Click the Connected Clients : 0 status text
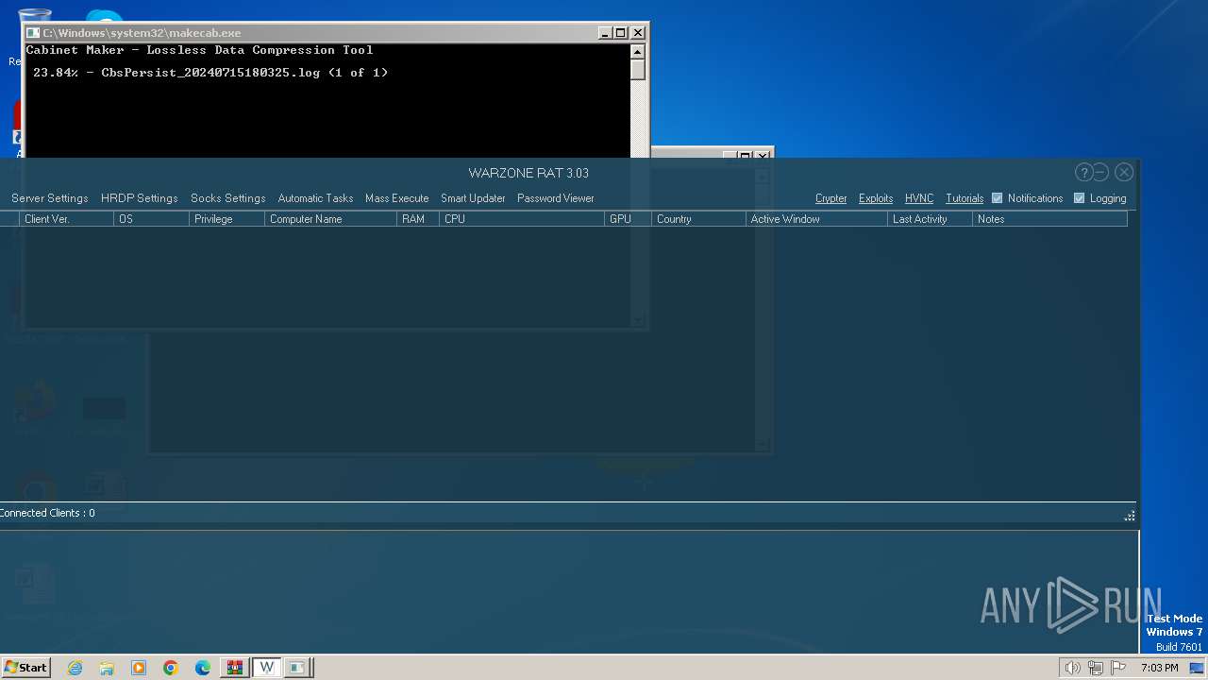 [47, 513]
